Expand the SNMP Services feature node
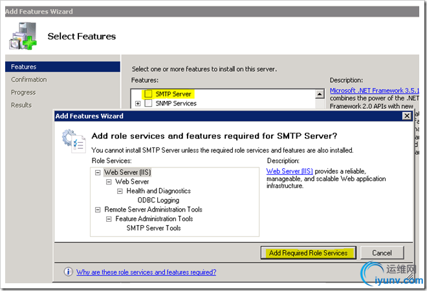Image resolution: width=427 pixels, height=291 pixels. pos(138,103)
